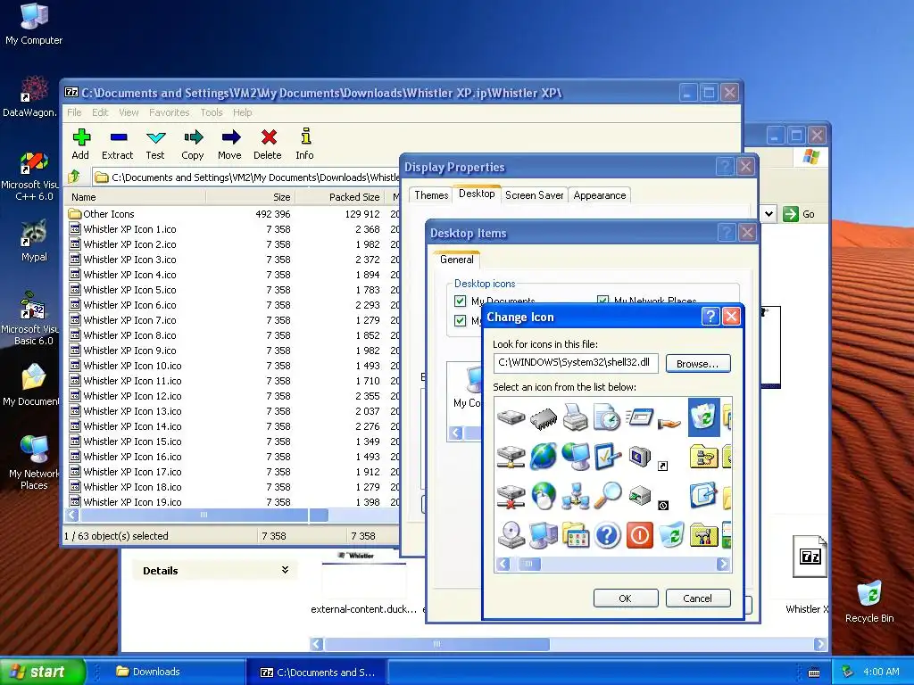Click the Browse... button in Change Icon
This screenshot has width=914, height=685.
[698, 364]
